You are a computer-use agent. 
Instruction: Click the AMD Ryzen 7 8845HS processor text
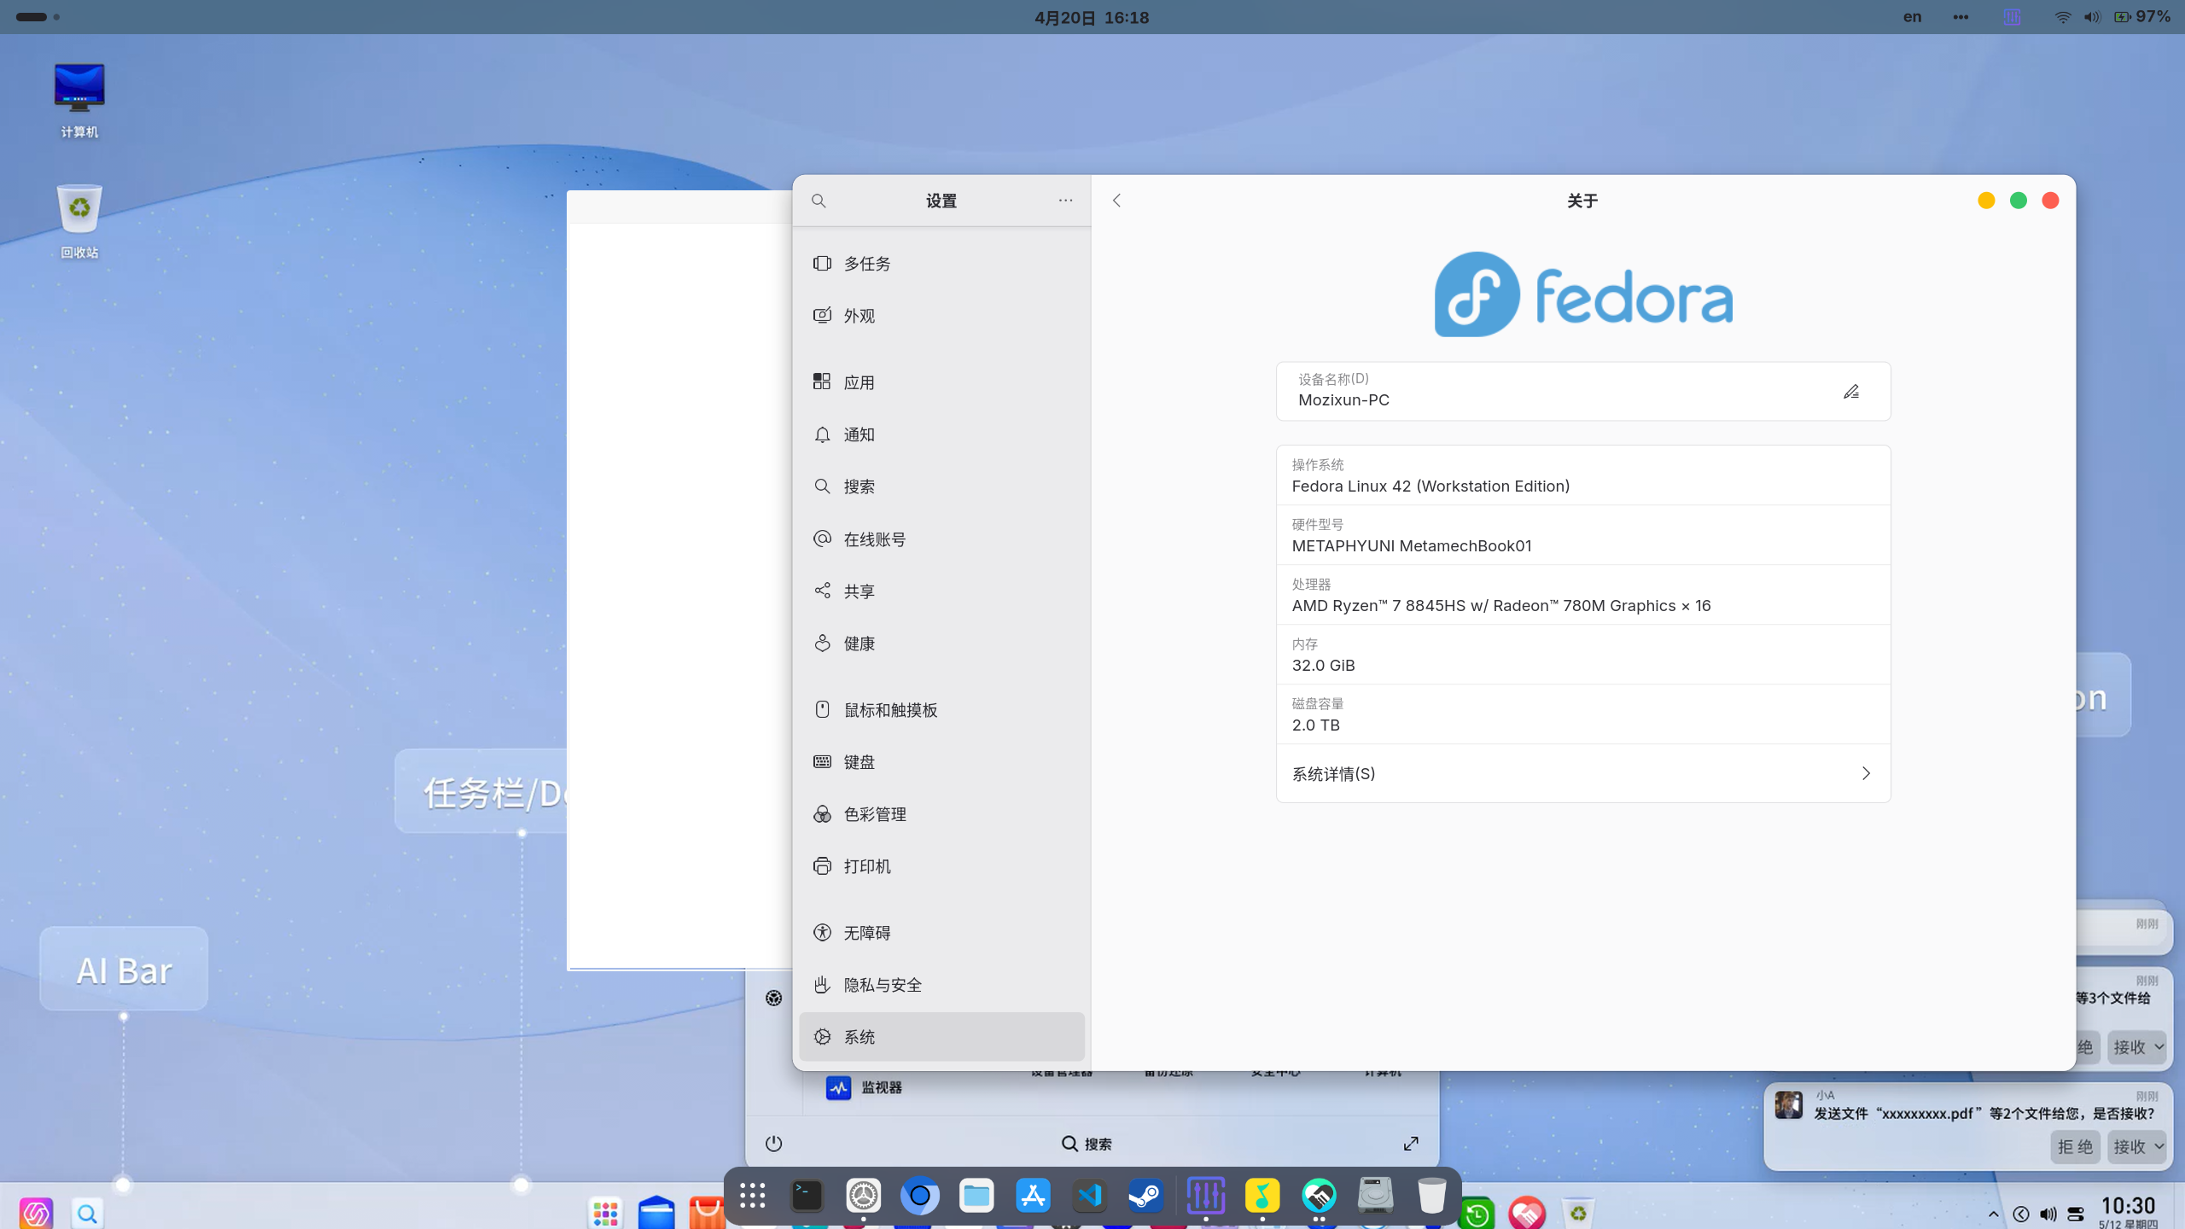pyautogui.click(x=1501, y=606)
